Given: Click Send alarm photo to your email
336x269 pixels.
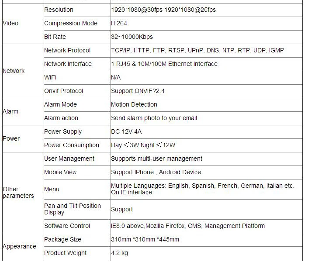Looking at the screenshot, I should tap(154, 118).
